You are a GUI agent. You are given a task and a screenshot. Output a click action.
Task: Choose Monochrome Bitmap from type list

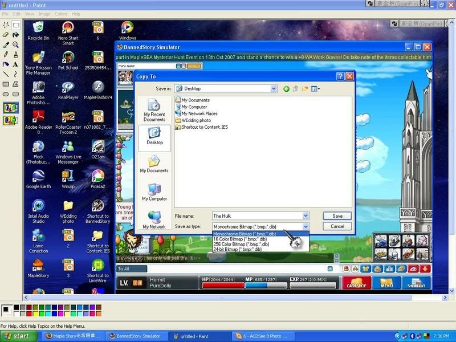pyautogui.click(x=260, y=234)
